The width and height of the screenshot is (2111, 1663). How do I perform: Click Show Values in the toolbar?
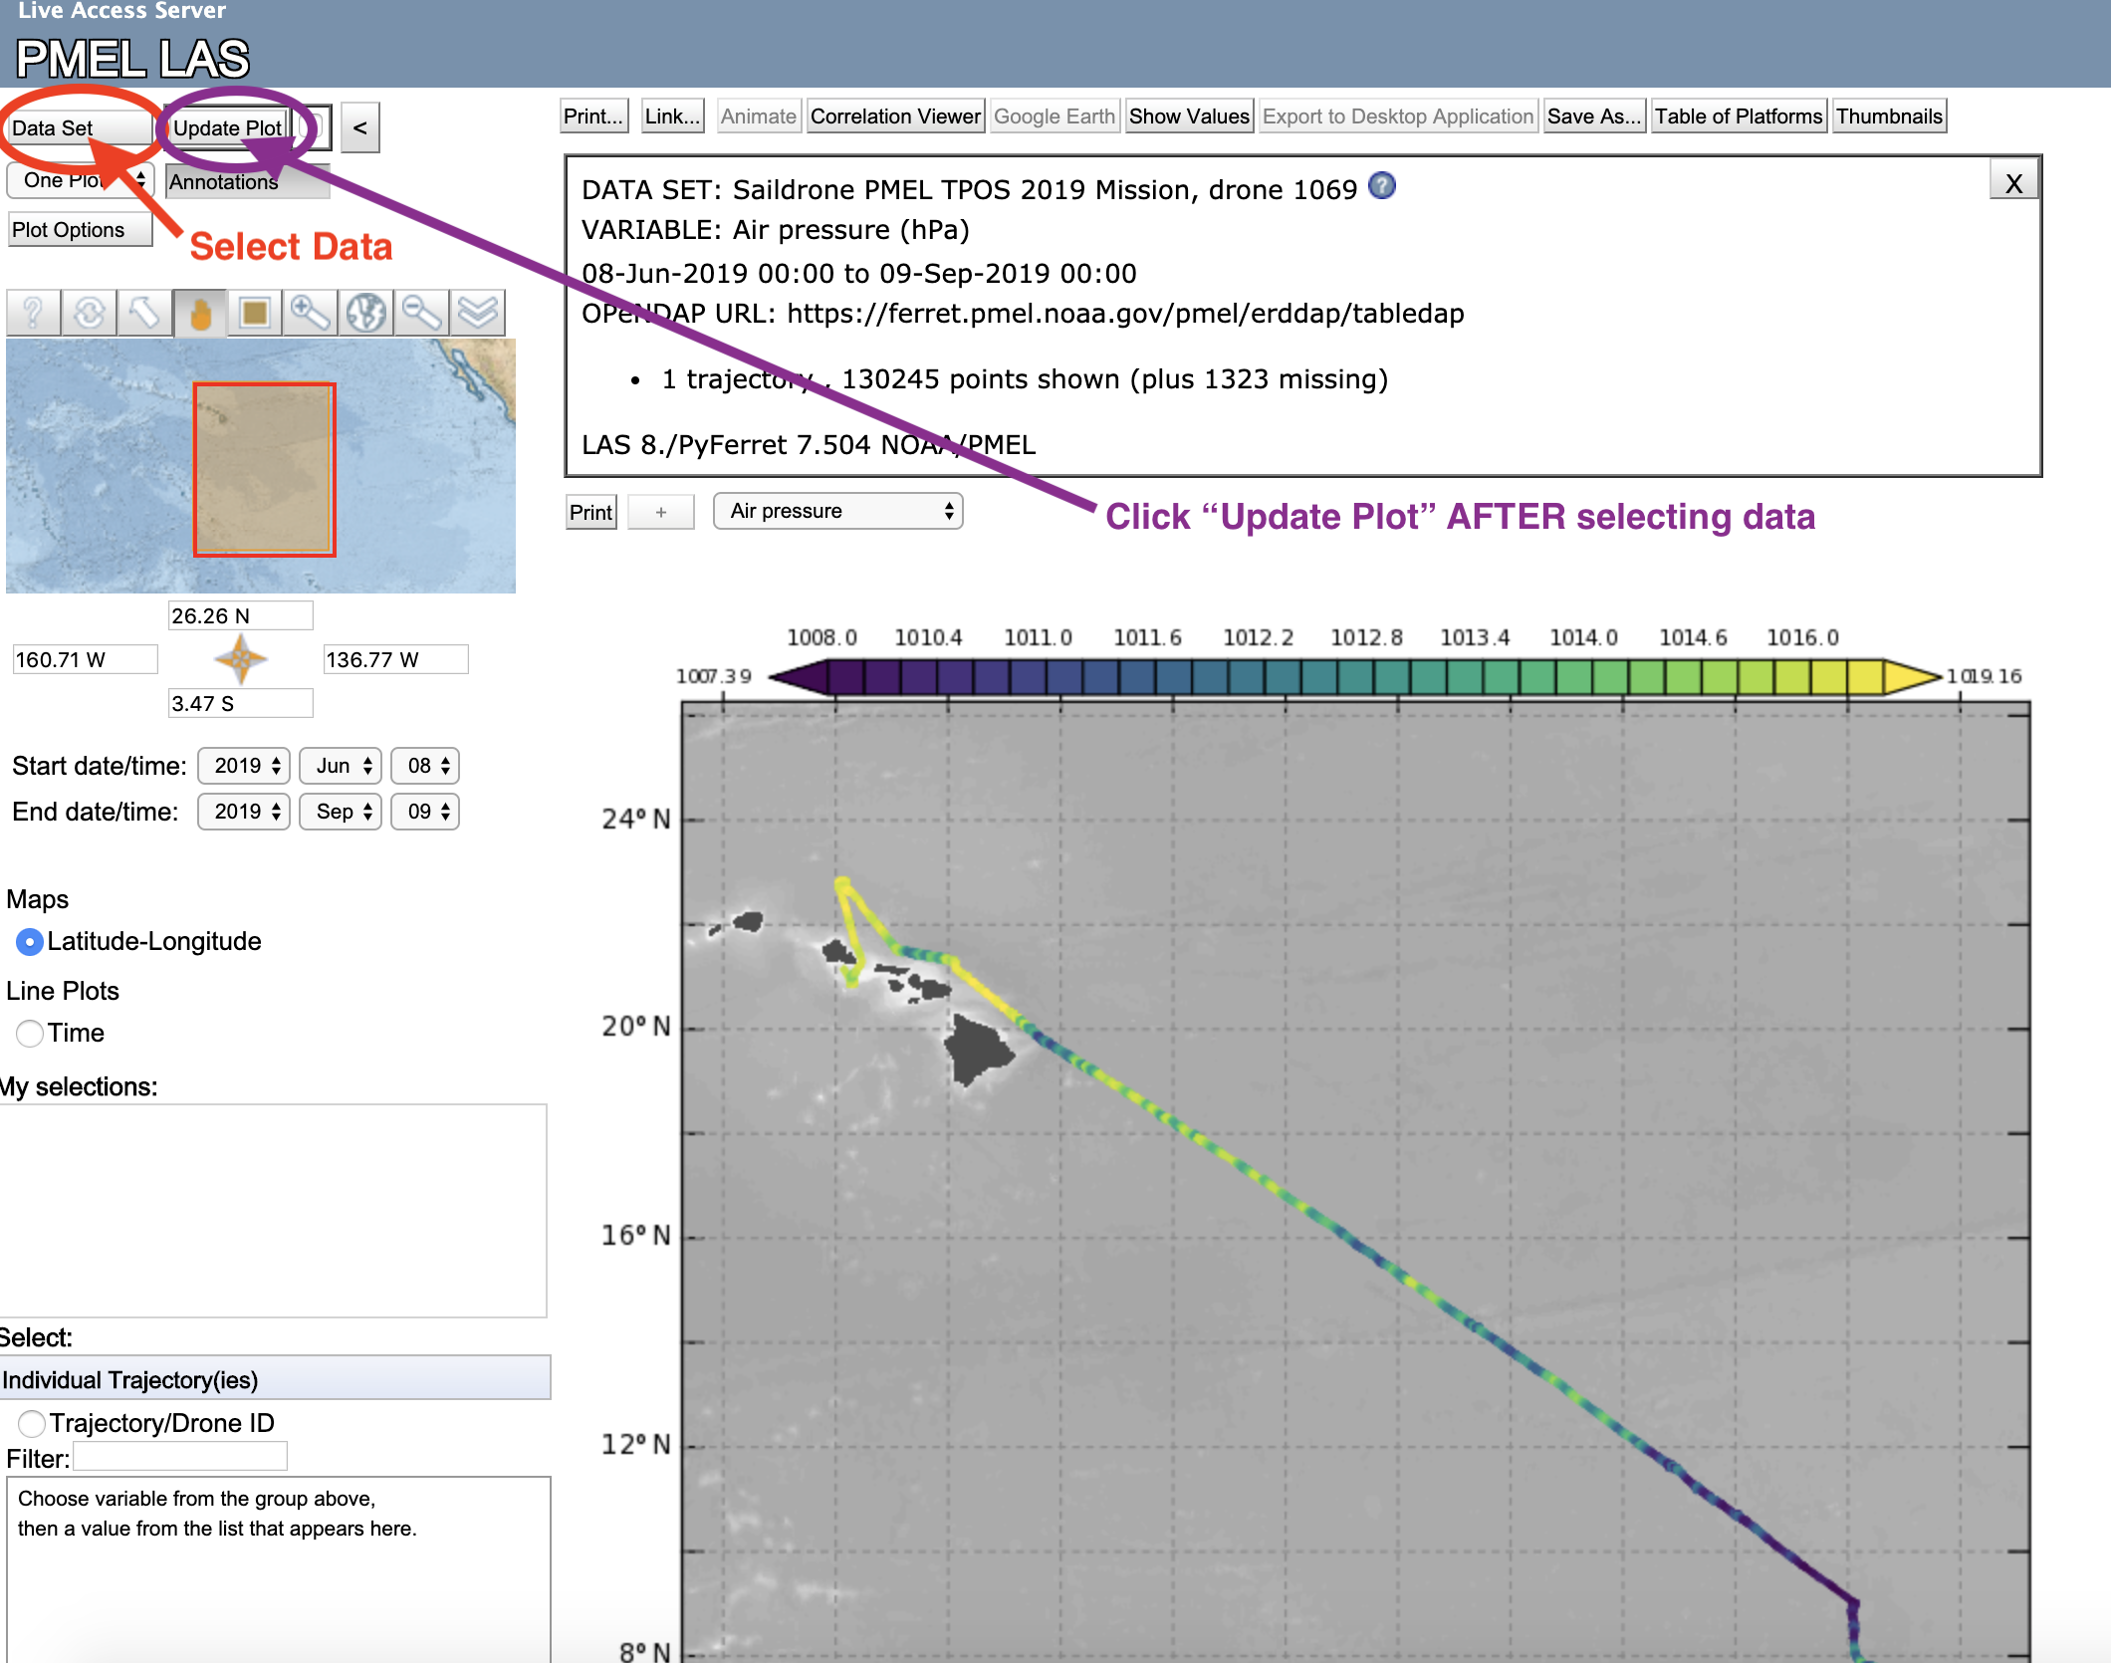1189,117
